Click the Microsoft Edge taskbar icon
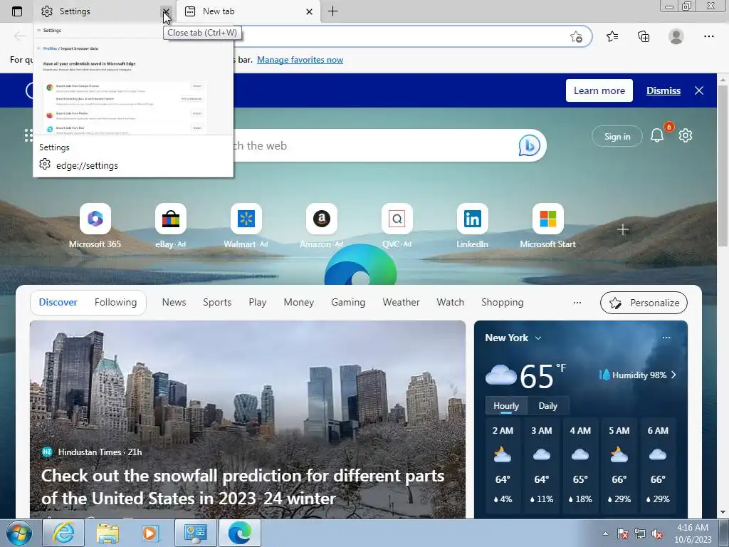This screenshot has height=547, width=729. 240,533
